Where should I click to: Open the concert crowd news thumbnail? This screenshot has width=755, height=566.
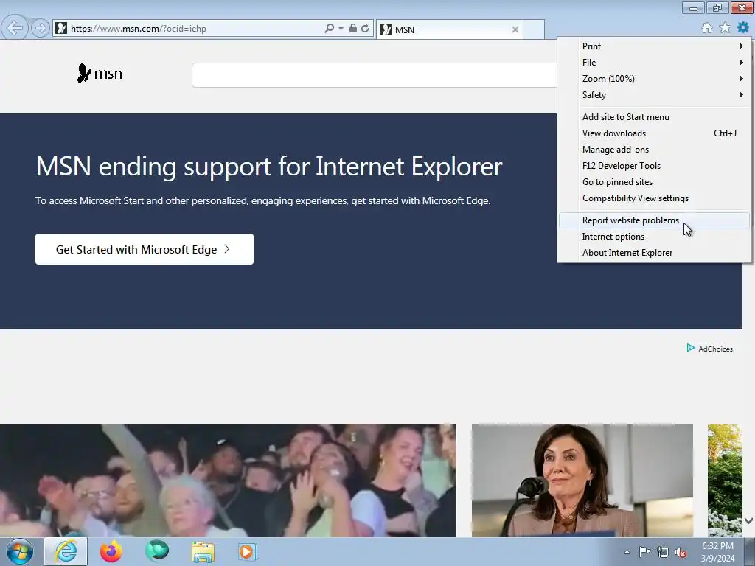[x=228, y=481]
